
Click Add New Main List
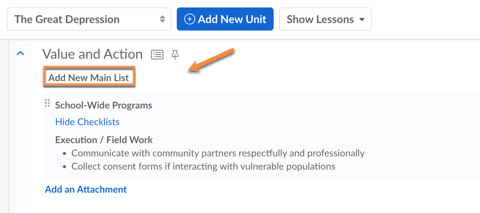(x=89, y=78)
